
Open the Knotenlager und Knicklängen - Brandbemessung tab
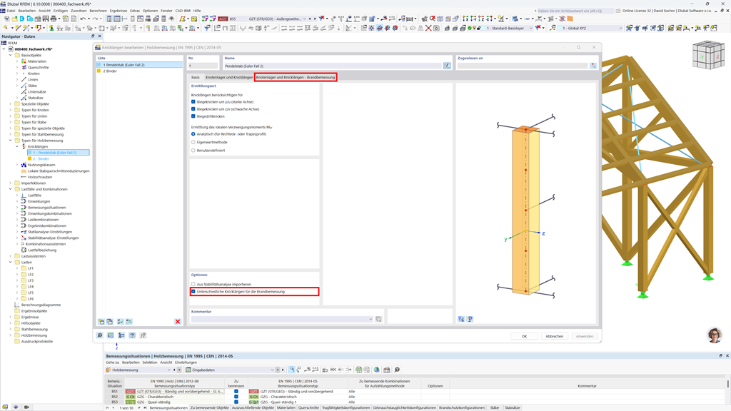(x=295, y=77)
